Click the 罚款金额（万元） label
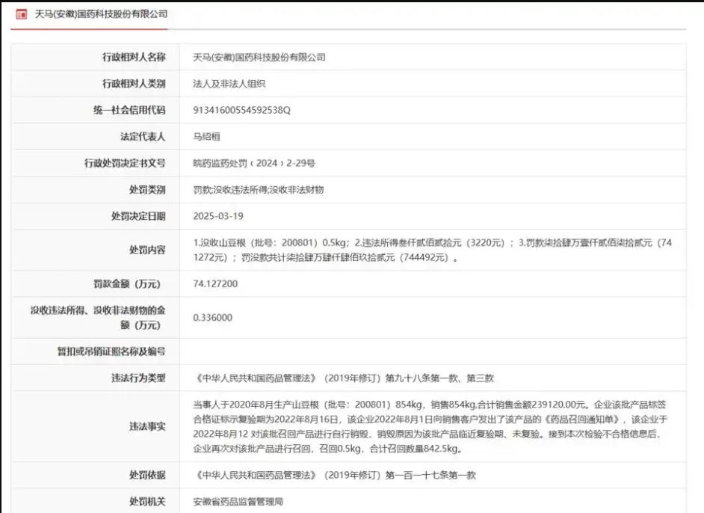Image resolution: width=704 pixels, height=513 pixels. (127, 284)
